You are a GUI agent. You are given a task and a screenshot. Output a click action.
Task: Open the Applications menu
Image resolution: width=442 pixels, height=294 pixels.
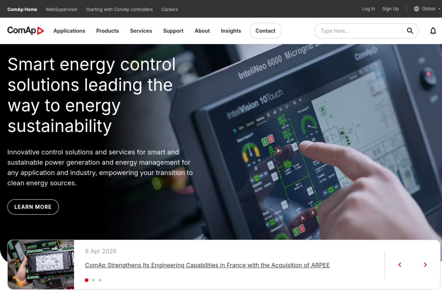pos(69,31)
